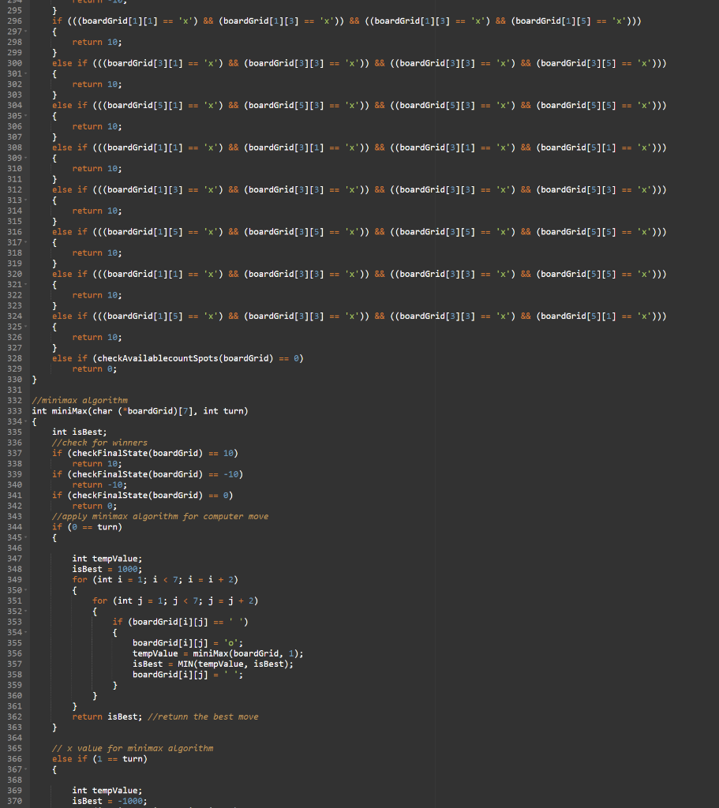Collapse the if-statement fold at line 354

pos(27,632)
